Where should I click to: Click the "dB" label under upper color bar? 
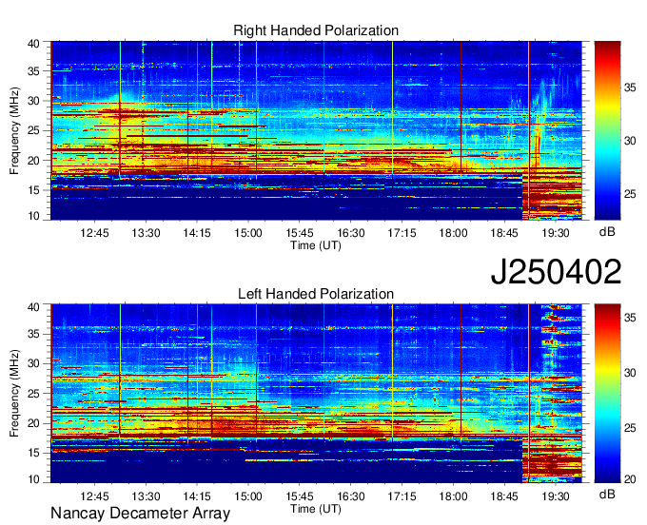coord(607,232)
